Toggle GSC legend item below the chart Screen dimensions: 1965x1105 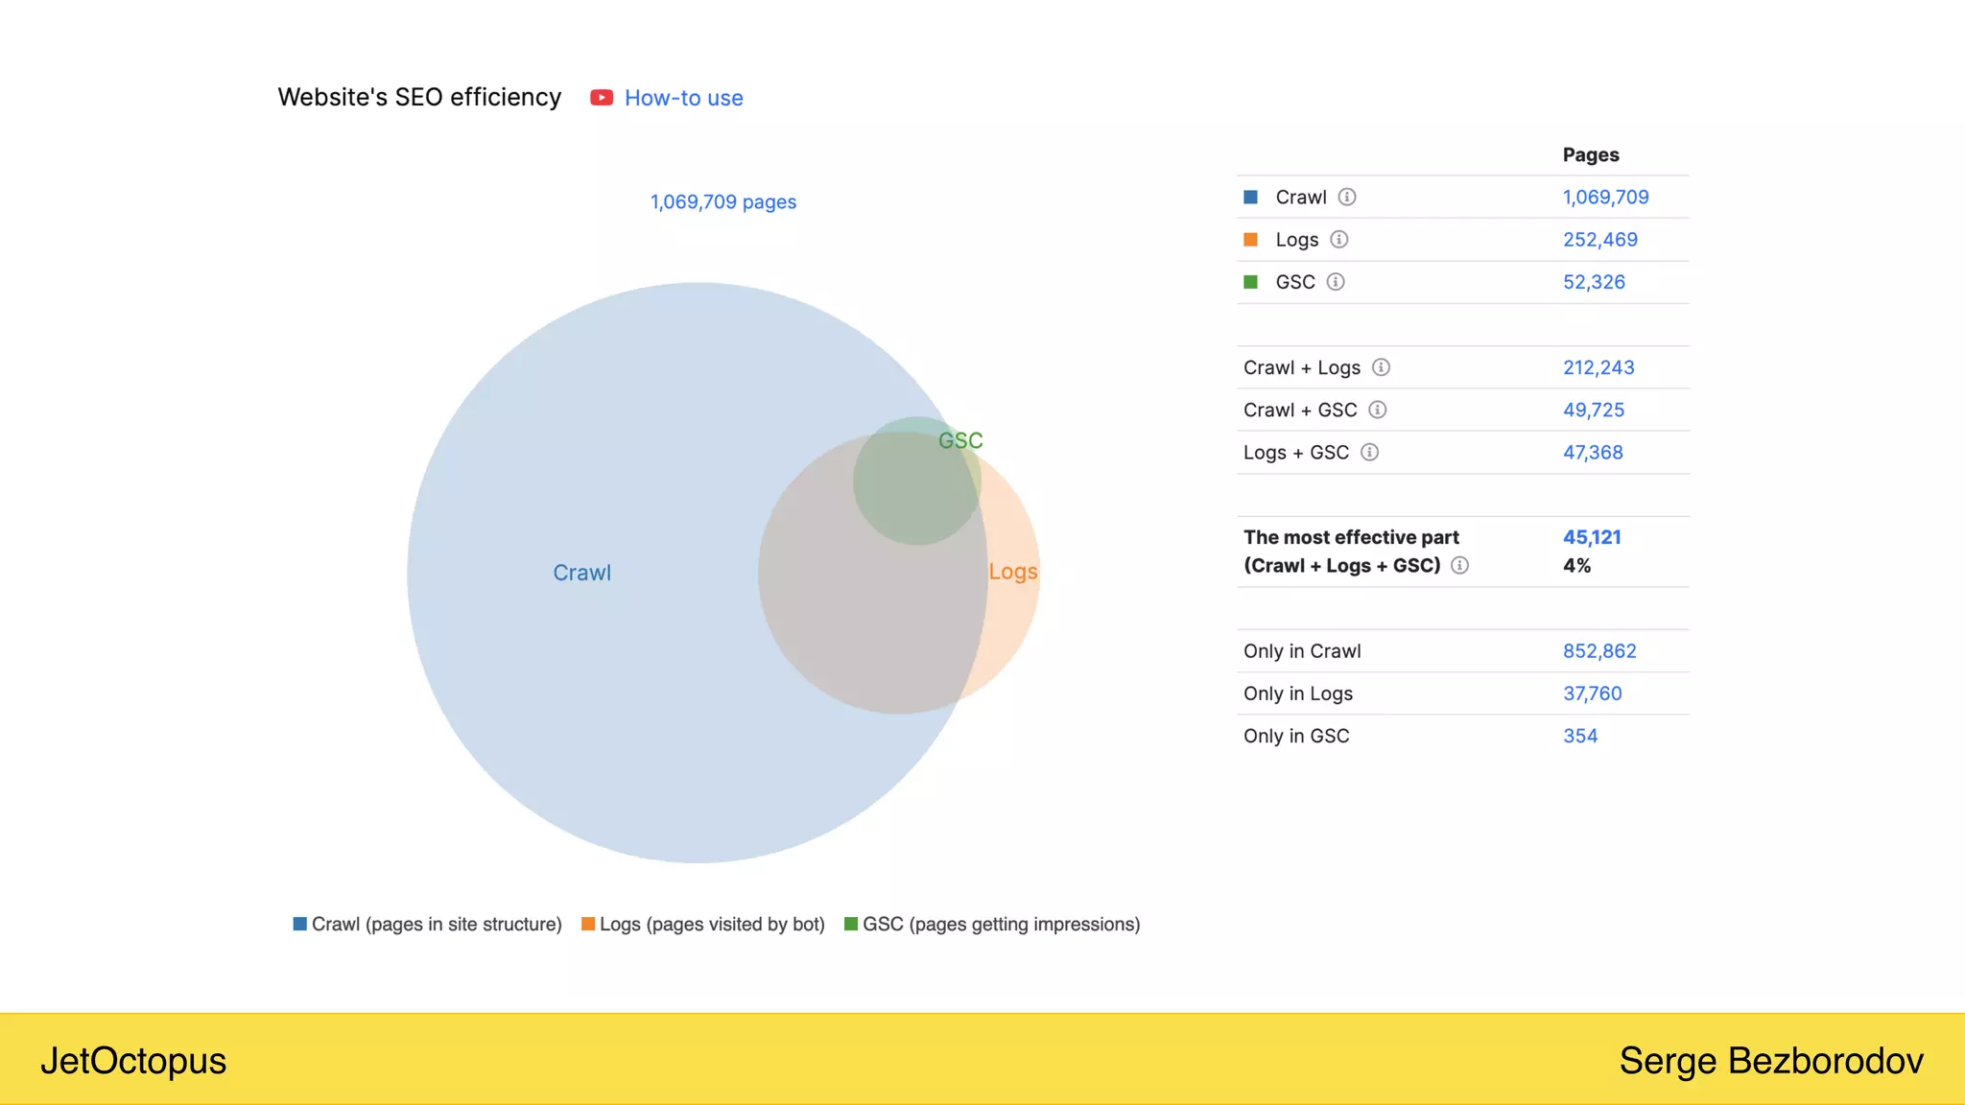click(x=992, y=924)
